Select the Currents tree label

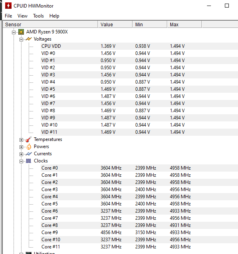point(43,154)
